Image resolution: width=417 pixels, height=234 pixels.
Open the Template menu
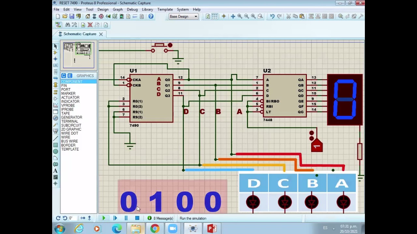pyautogui.click(x=165, y=9)
